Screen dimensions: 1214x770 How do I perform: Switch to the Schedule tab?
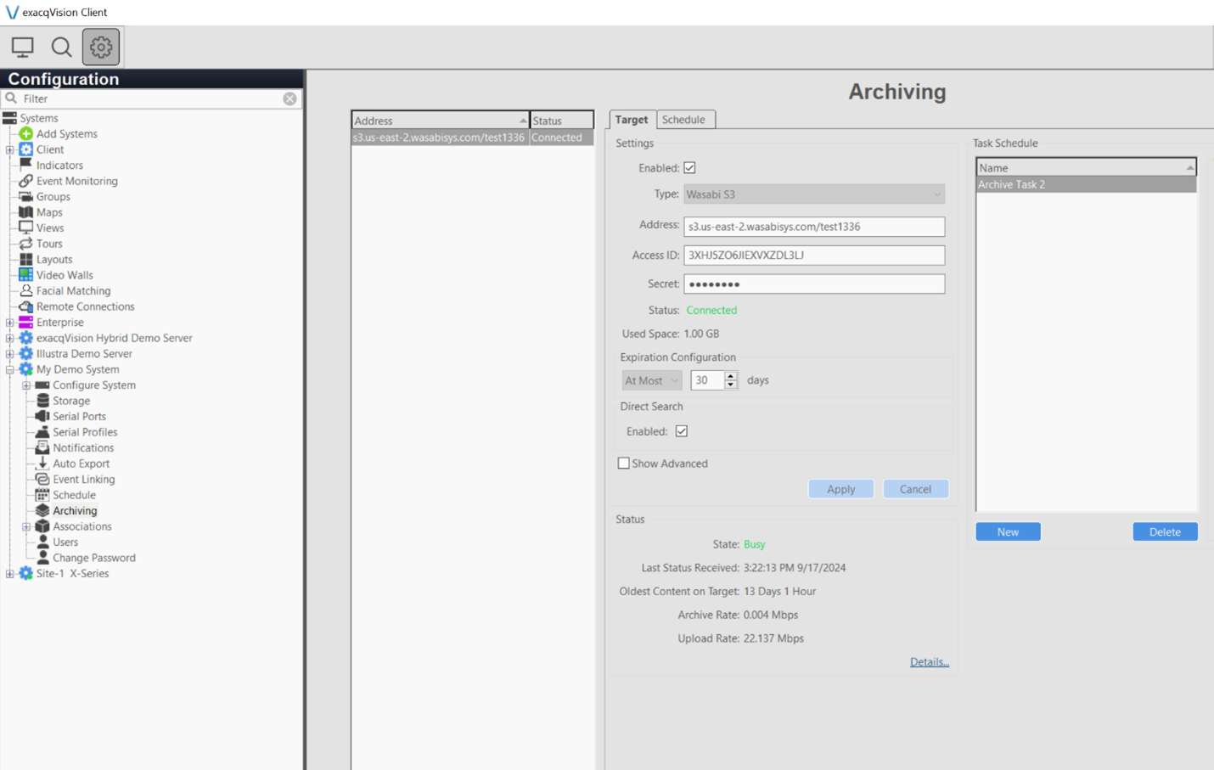[683, 120]
